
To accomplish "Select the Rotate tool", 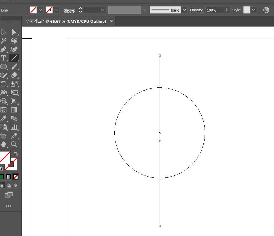I will coord(3,84).
